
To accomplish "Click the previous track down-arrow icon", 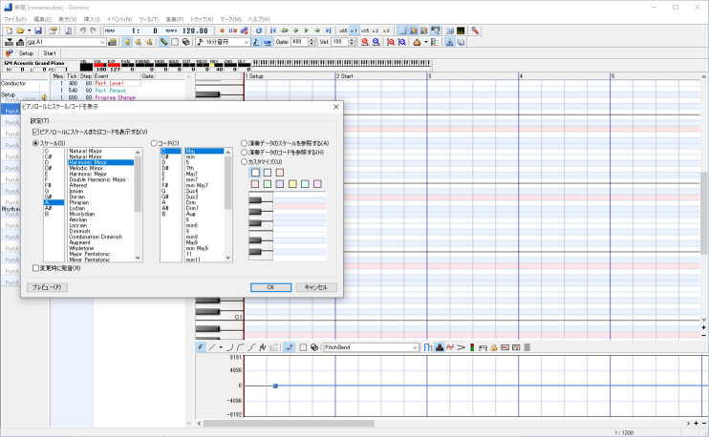I will coord(9,42).
